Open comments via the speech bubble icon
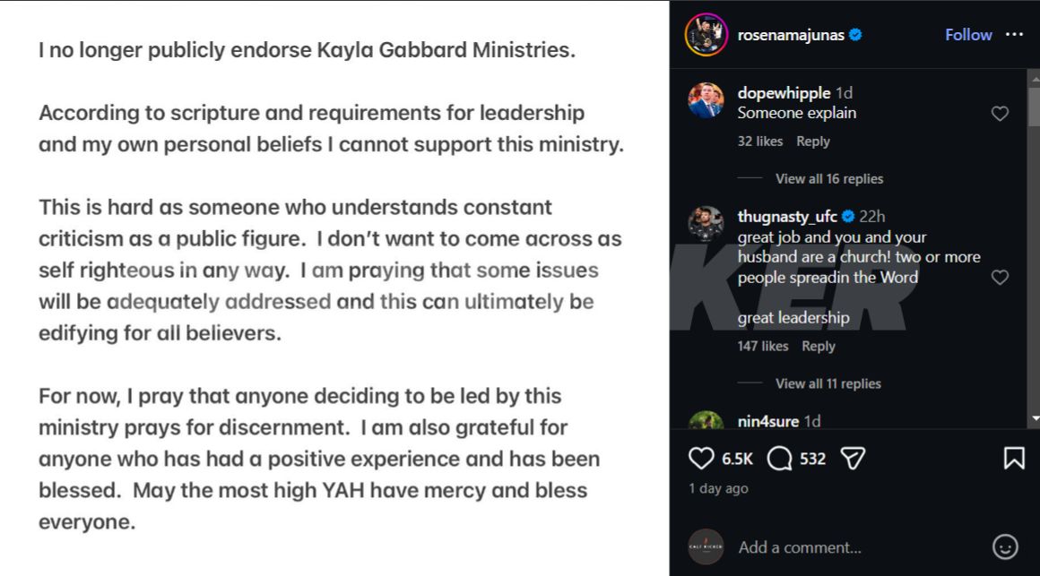 tap(780, 459)
